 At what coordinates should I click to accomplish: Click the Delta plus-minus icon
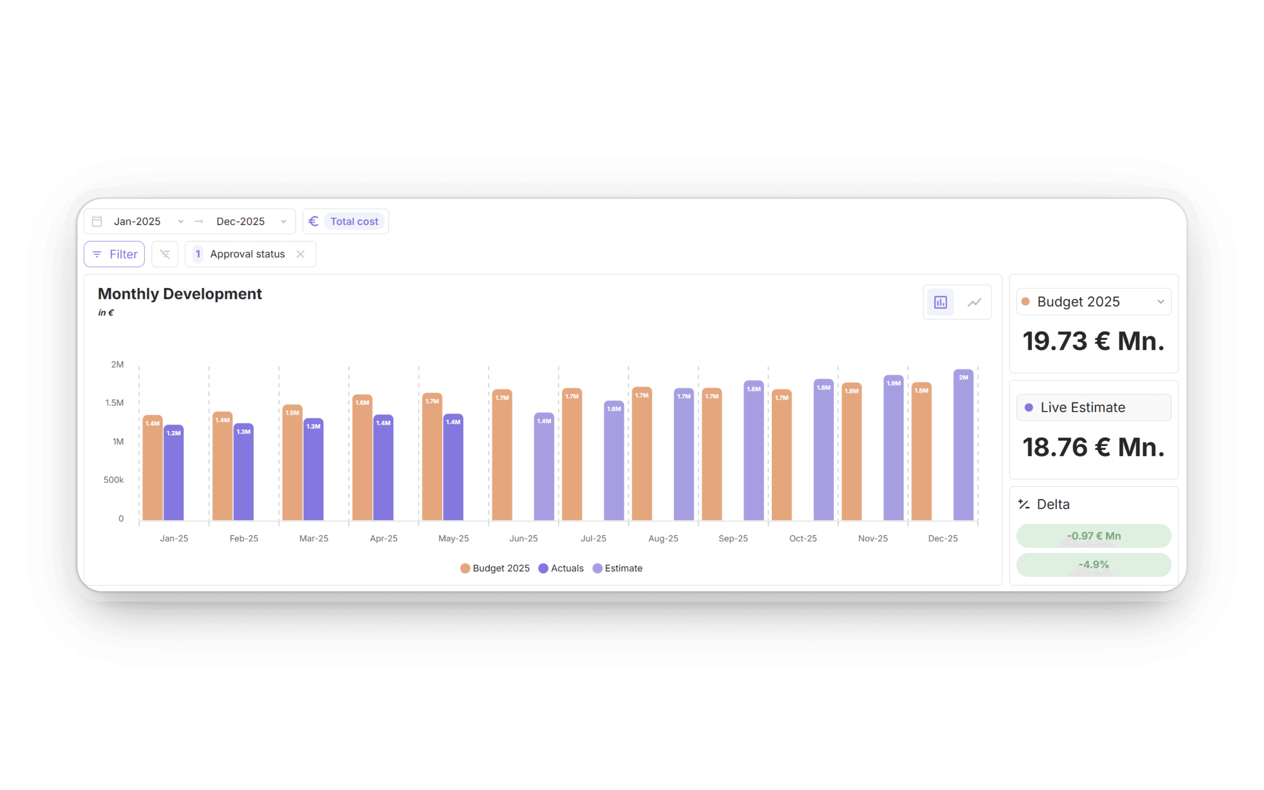(x=1024, y=504)
